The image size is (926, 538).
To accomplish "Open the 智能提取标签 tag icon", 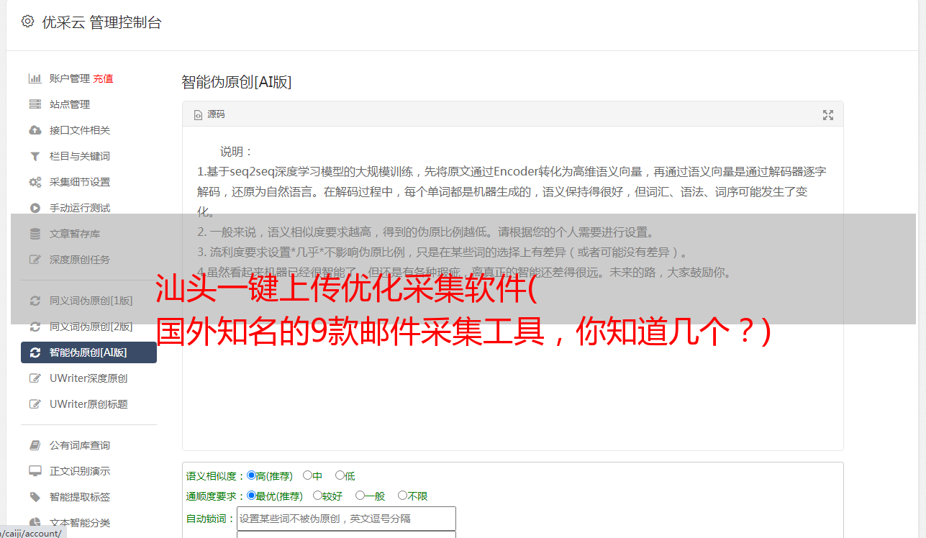I will (x=35, y=497).
